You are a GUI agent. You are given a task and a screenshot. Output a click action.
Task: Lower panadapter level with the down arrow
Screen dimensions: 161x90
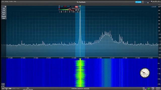click(x=160, y=6)
